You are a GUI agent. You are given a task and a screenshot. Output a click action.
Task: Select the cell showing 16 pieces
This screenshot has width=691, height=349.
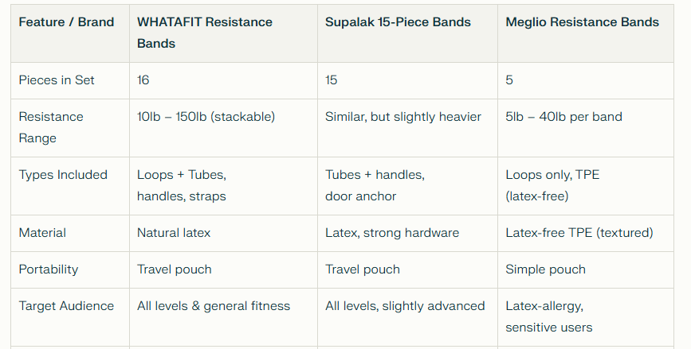[x=143, y=80]
